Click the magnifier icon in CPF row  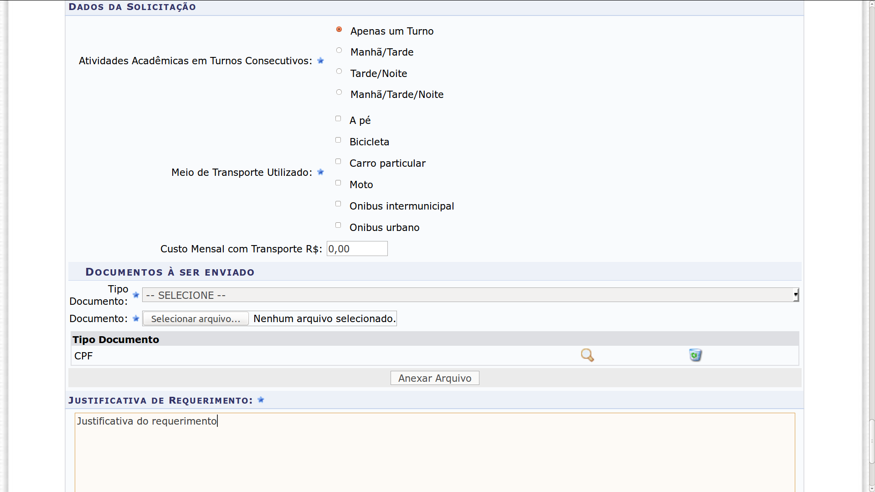[587, 355]
